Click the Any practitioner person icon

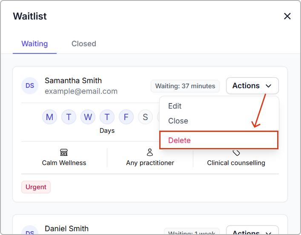pos(150,152)
